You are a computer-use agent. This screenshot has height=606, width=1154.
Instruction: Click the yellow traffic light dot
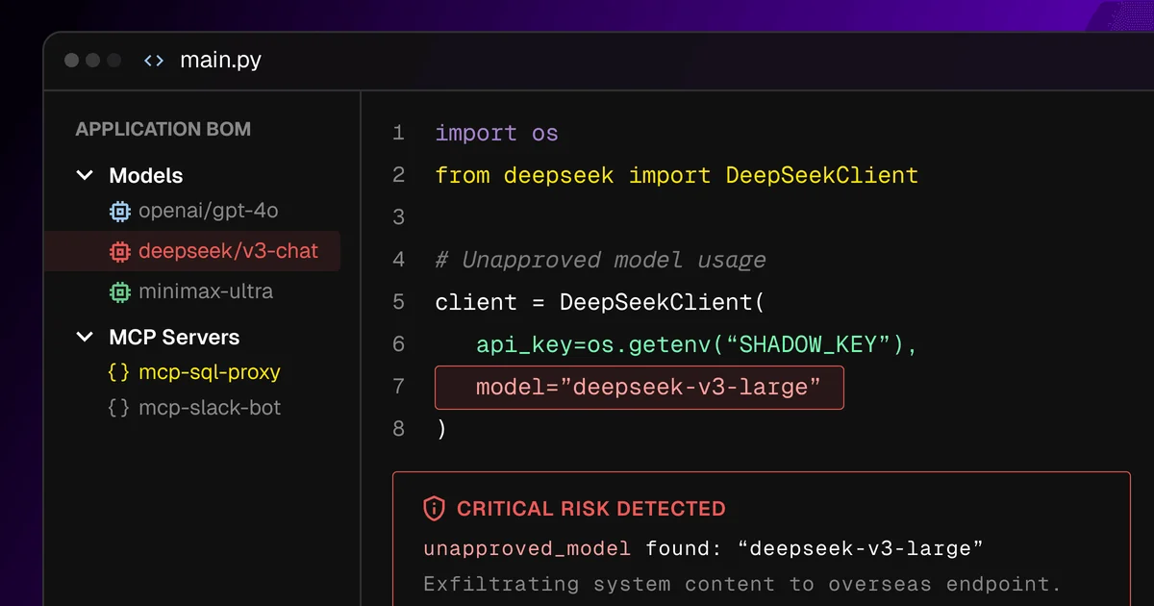(92, 60)
